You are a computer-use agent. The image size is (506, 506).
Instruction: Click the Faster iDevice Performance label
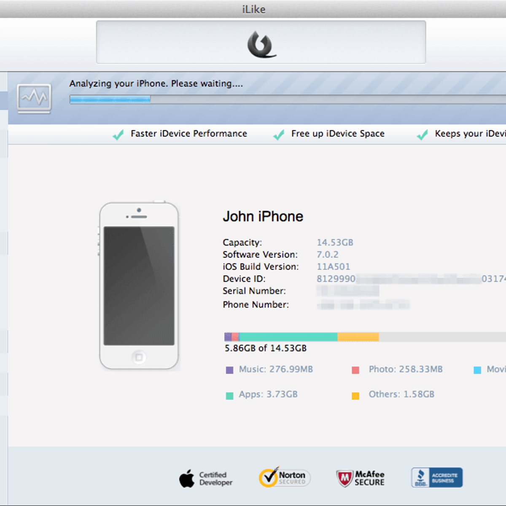coord(188,134)
